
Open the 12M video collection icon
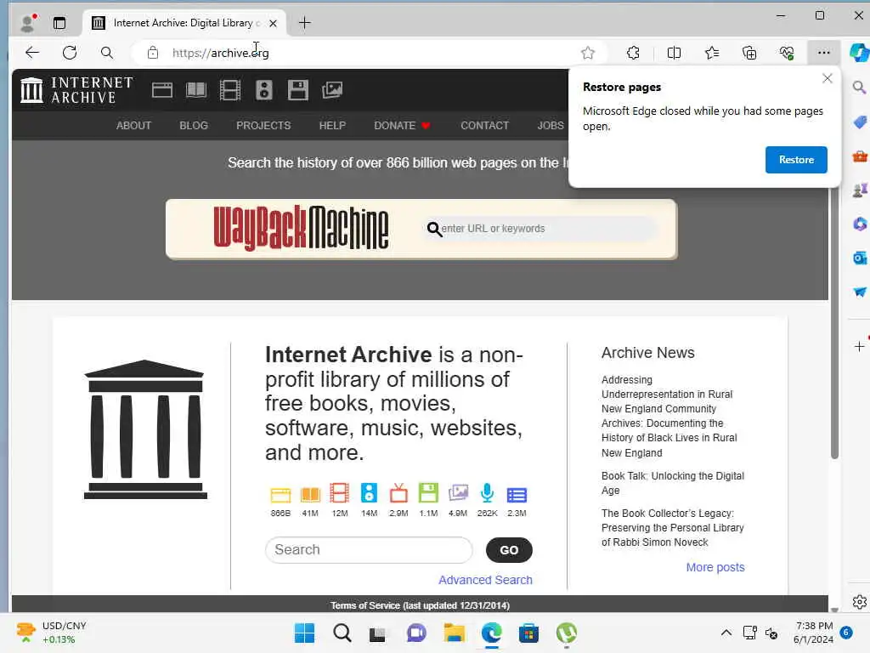[x=340, y=493]
